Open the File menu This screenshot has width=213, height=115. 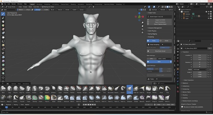tap(5, 4)
